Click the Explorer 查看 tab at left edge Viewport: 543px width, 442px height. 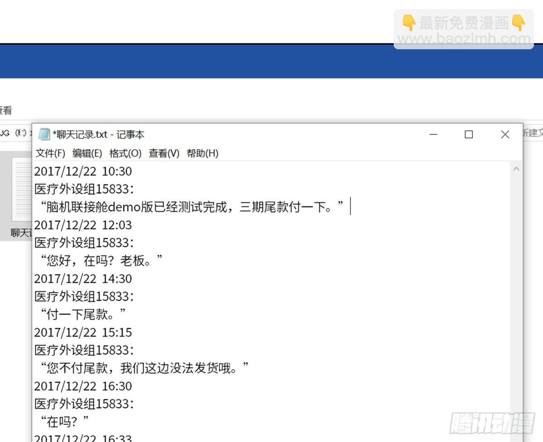6,110
